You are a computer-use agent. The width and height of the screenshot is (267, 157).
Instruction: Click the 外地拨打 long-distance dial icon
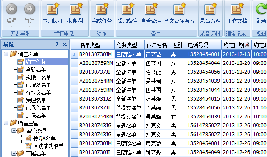[x=76, y=9]
